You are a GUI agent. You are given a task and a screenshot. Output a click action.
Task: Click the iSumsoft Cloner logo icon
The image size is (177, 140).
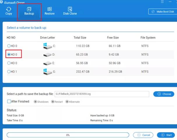tap(1, 2)
